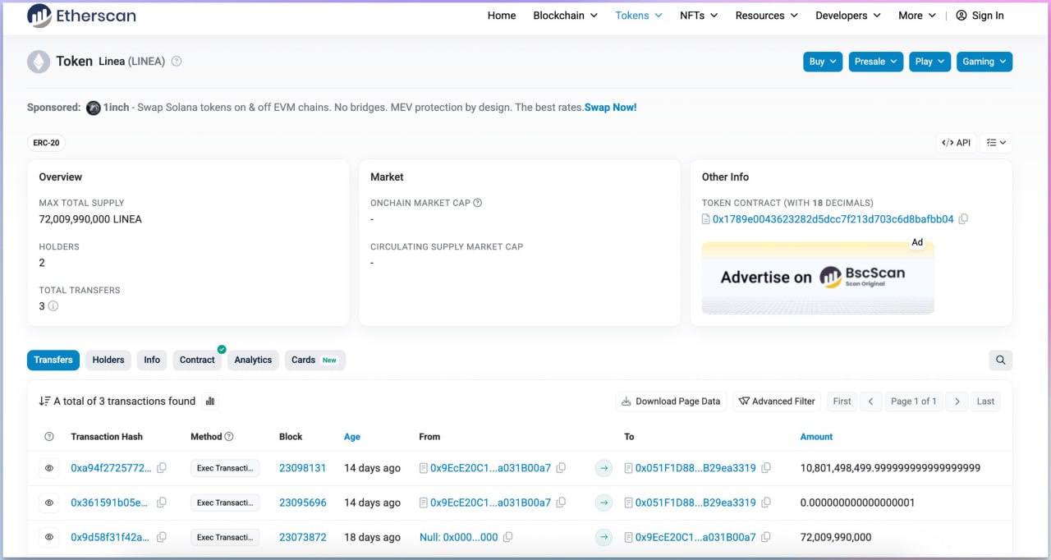Open the Presale dropdown
The image size is (1051, 560).
(875, 62)
